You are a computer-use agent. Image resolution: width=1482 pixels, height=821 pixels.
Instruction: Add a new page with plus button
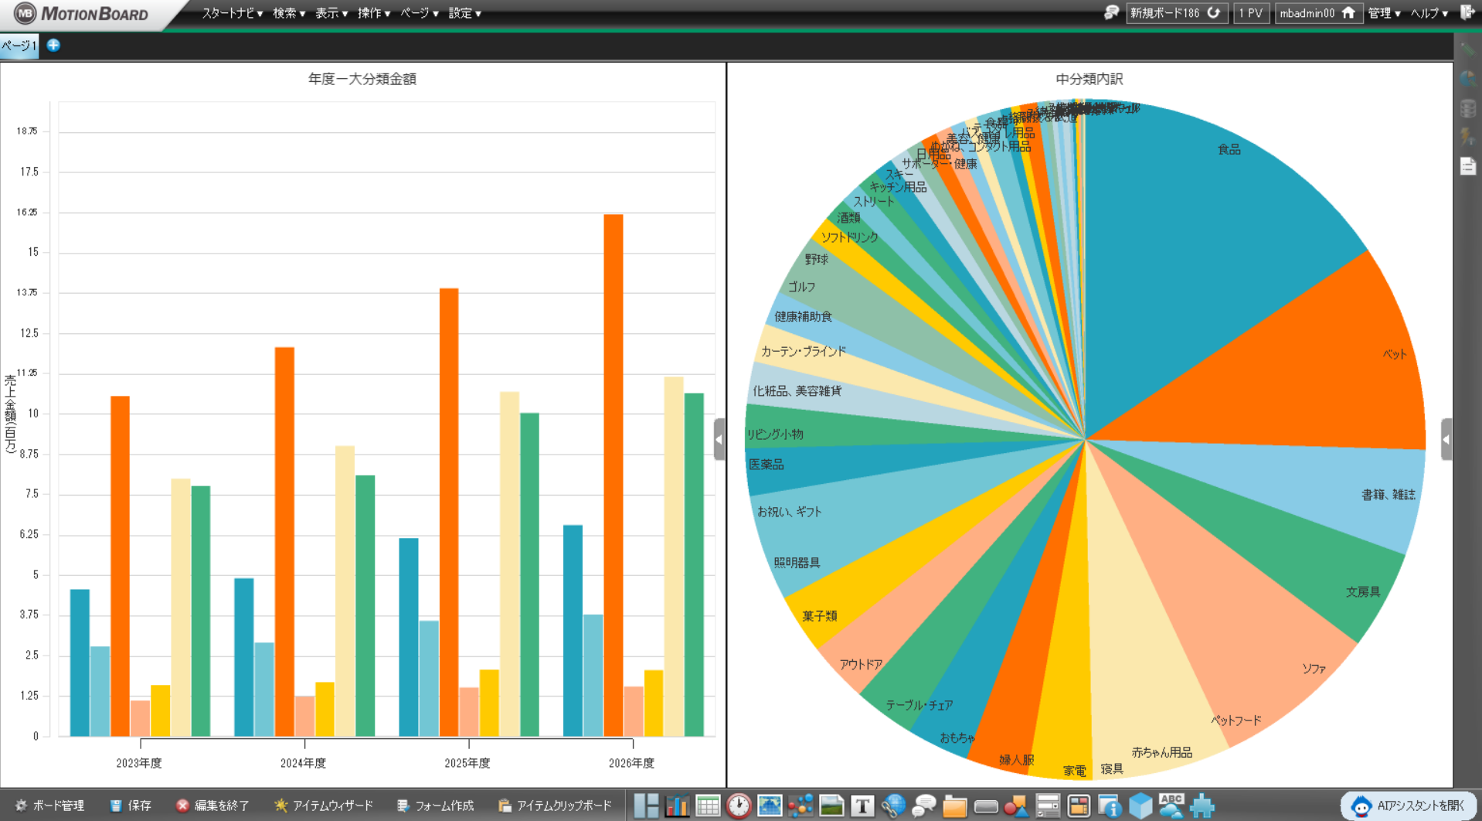[53, 45]
